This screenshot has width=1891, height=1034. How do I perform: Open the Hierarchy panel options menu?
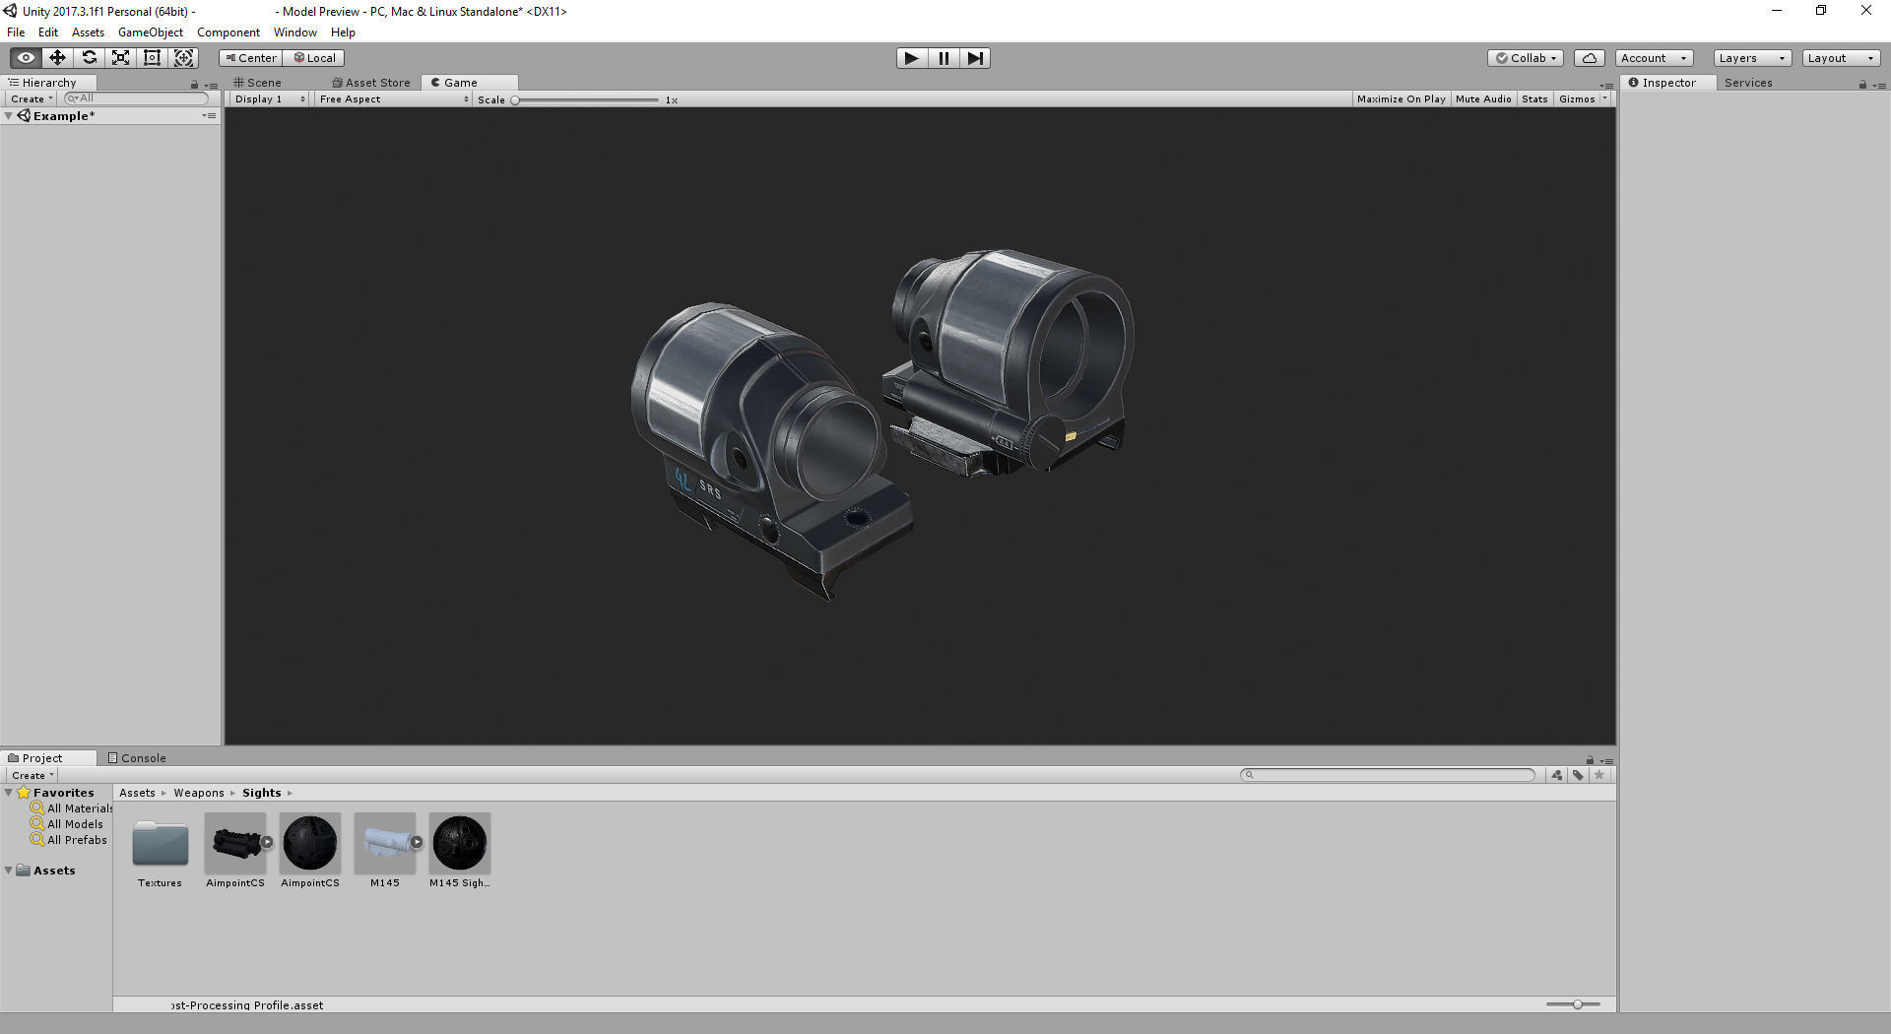[211, 85]
